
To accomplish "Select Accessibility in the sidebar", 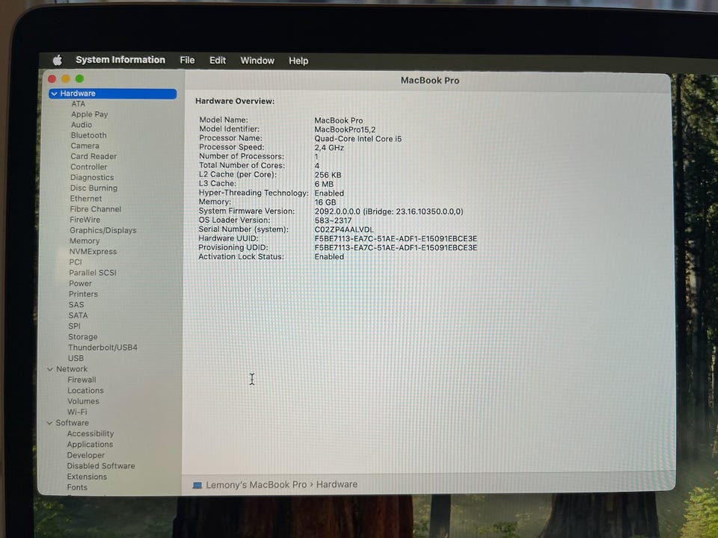I will coord(90,433).
